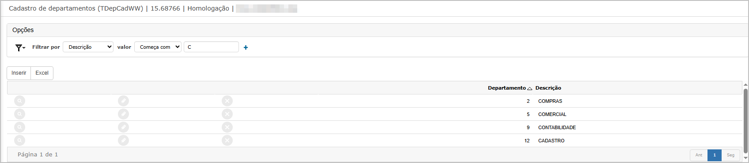Click the Ant previous page button

click(x=699, y=155)
